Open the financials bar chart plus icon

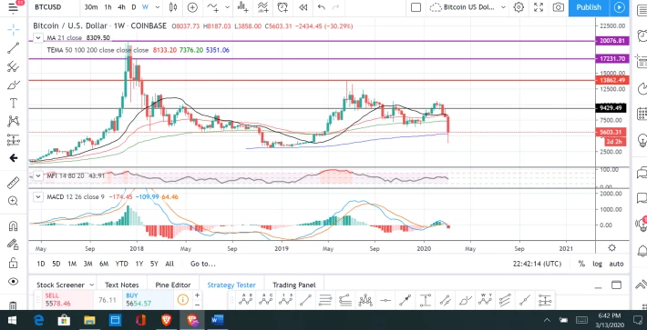point(242,7)
